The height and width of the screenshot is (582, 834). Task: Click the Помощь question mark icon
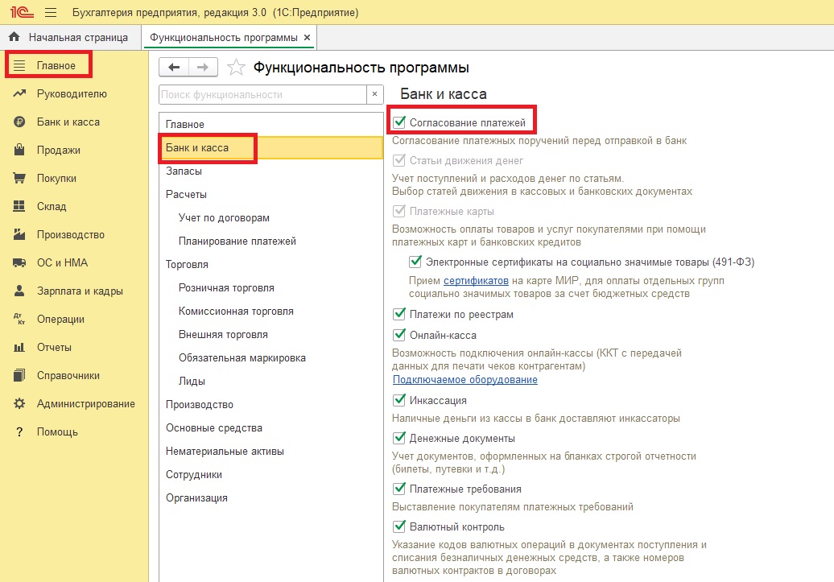pyautogui.click(x=19, y=431)
